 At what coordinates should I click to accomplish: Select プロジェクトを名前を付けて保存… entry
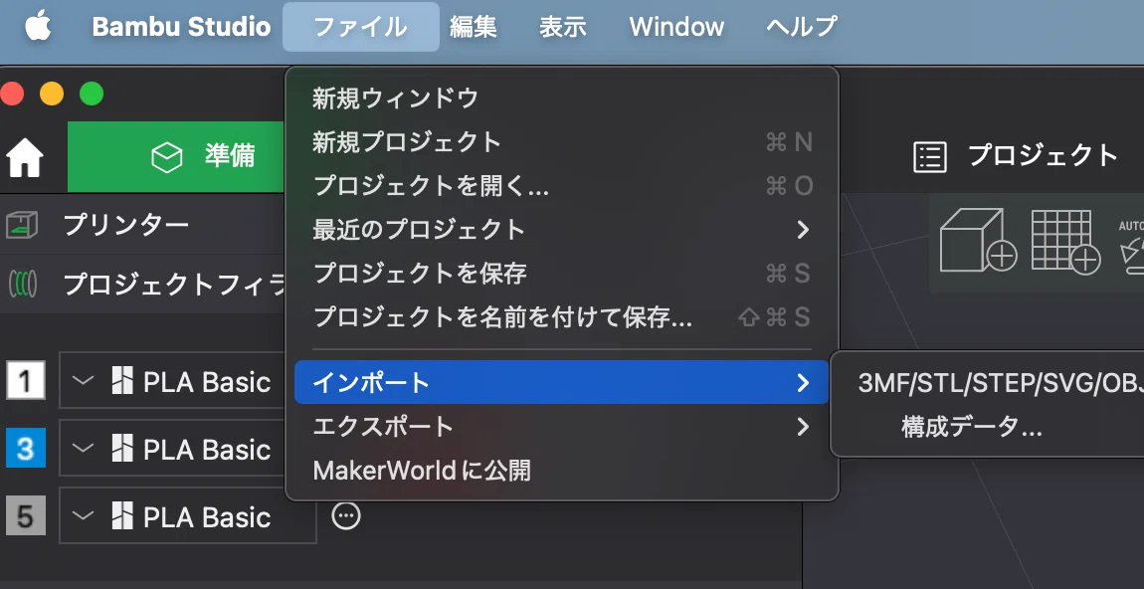(x=562, y=317)
